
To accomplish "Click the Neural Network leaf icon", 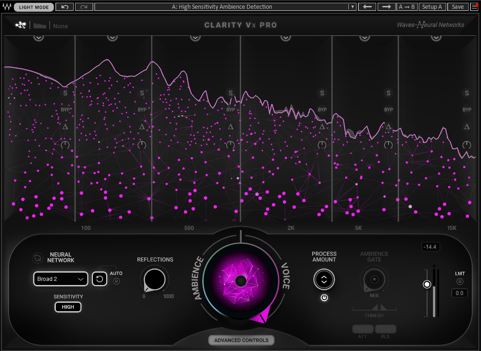I will 38,258.
